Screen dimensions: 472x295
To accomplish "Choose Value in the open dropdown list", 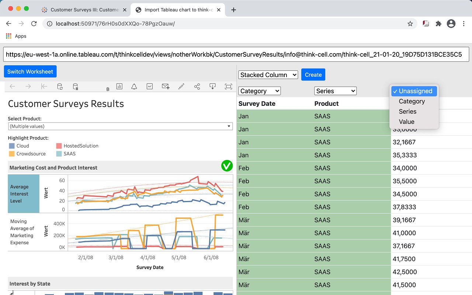I will 406,122.
